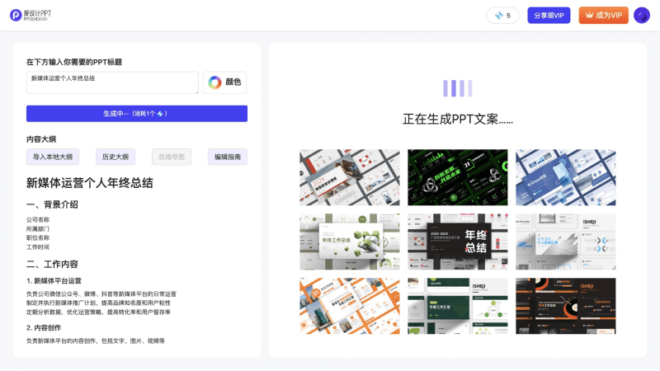Screen dimensions: 660x371
Task: Open 历史大纲 outline history
Action: (115, 157)
